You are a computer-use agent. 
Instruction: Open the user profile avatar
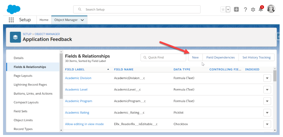[x=271, y=9]
